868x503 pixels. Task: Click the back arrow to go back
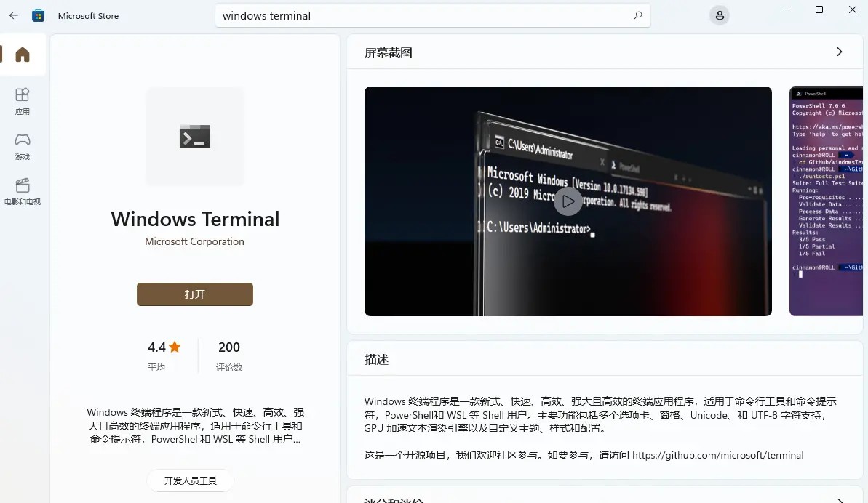coord(14,15)
